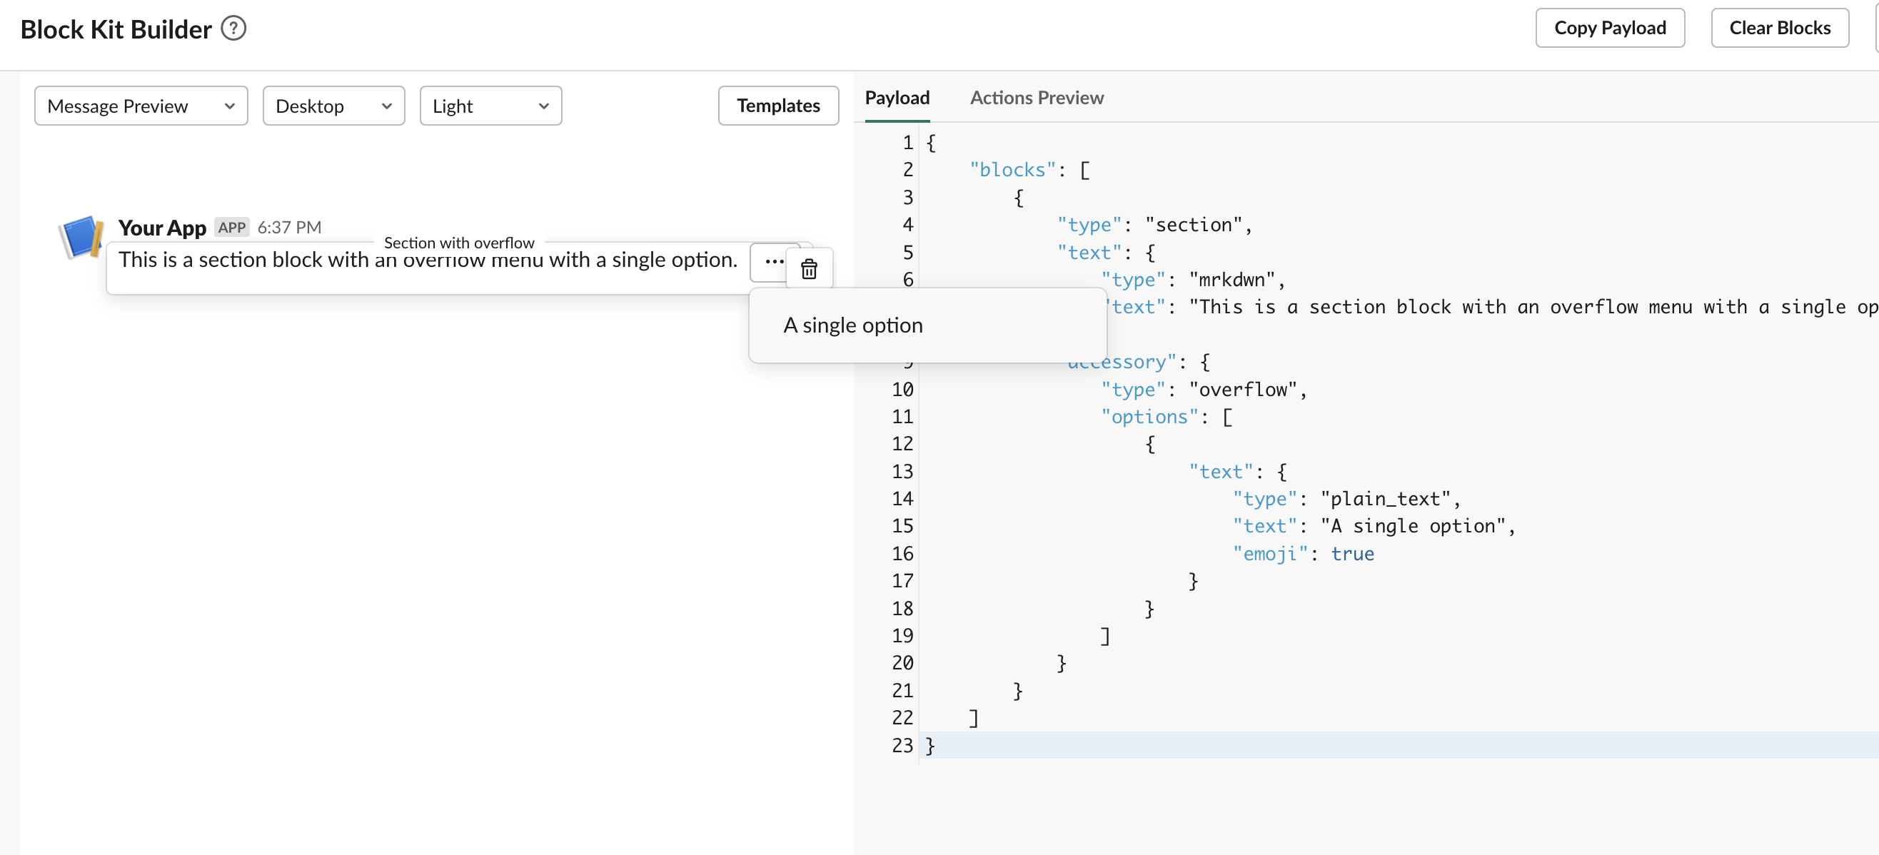Click the APP badge label
The width and height of the screenshot is (1879, 855).
pyautogui.click(x=232, y=228)
